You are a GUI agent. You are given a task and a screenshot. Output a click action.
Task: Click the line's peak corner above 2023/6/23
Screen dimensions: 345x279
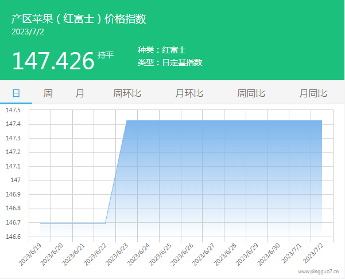[x=127, y=120]
